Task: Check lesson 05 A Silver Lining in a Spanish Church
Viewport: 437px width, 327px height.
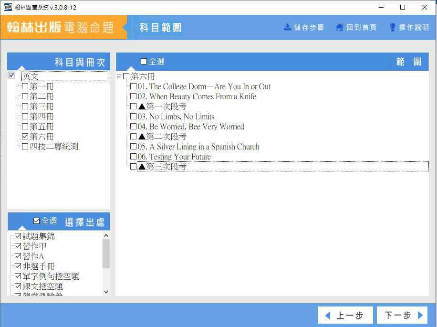Action: click(133, 147)
